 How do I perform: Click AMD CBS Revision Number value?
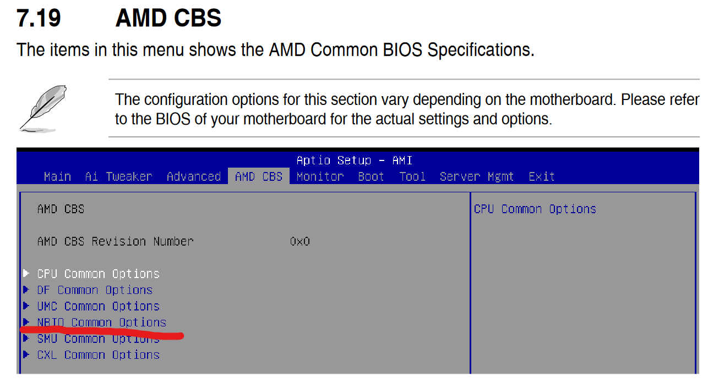point(300,241)
